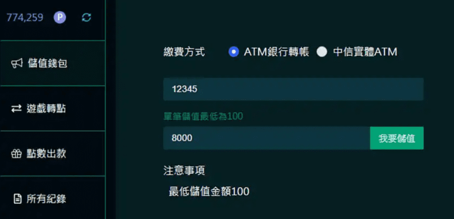Click the megaphone icon beside 儲值錢包
This screenshot has width=454, height=219.
16,63
